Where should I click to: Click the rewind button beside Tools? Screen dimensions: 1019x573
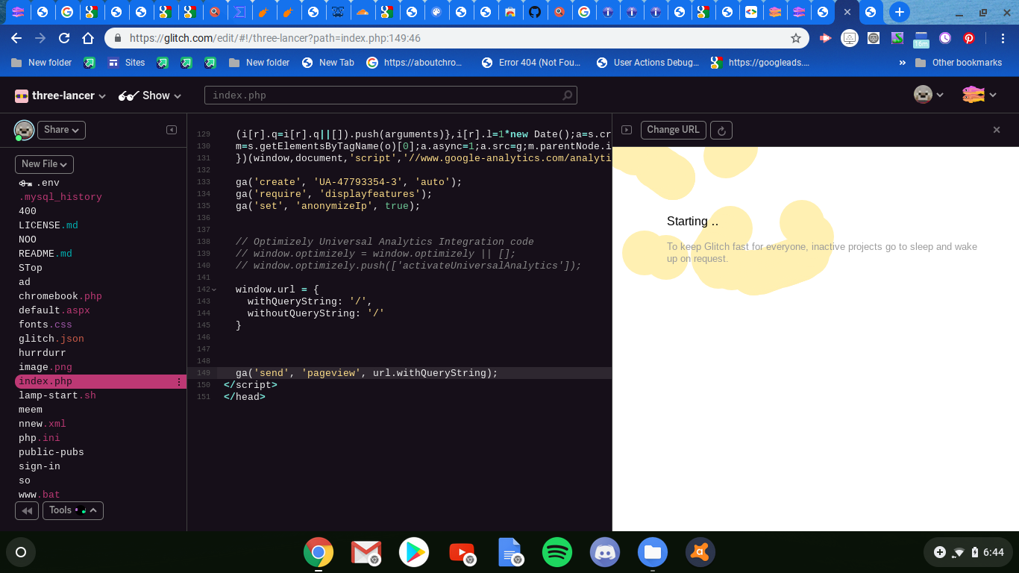(x=27, y=511)
